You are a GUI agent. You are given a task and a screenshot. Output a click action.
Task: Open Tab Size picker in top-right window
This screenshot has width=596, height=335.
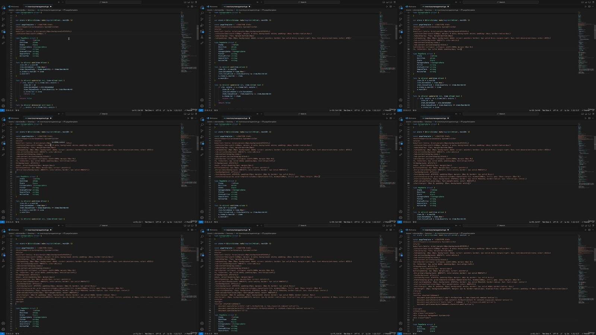point(546,110)
